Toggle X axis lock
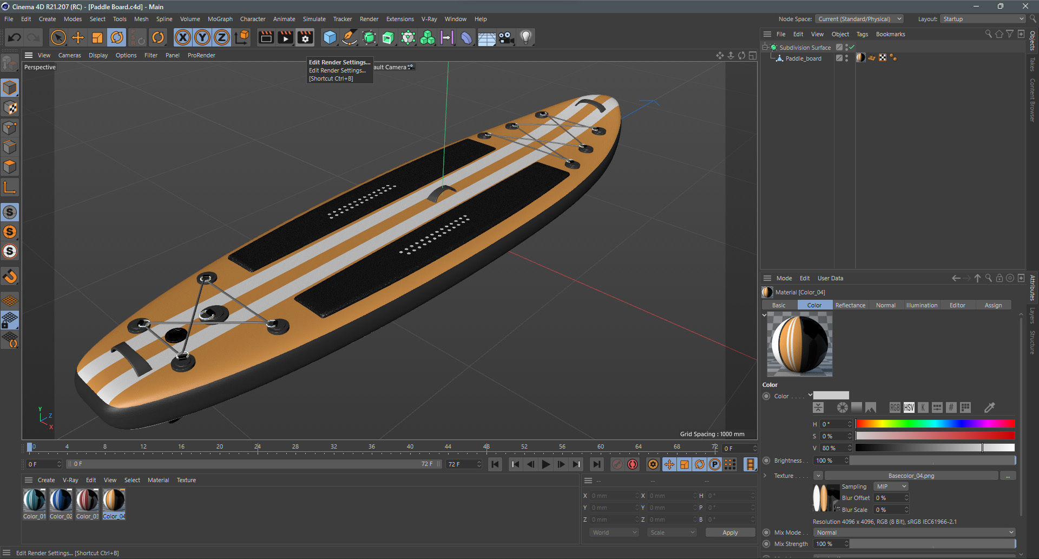 (183, 37)
